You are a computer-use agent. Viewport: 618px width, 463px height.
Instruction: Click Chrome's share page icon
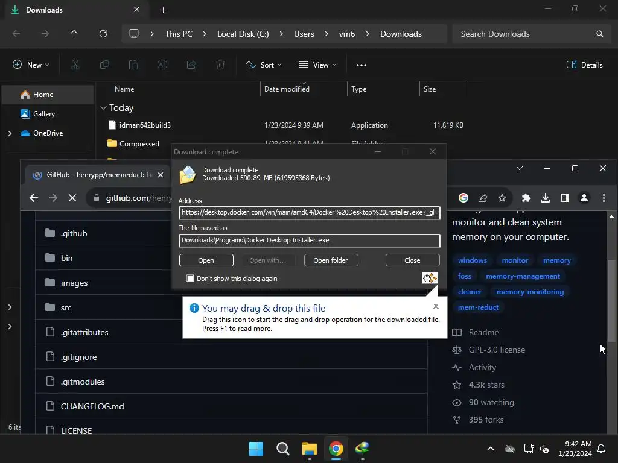483,198
